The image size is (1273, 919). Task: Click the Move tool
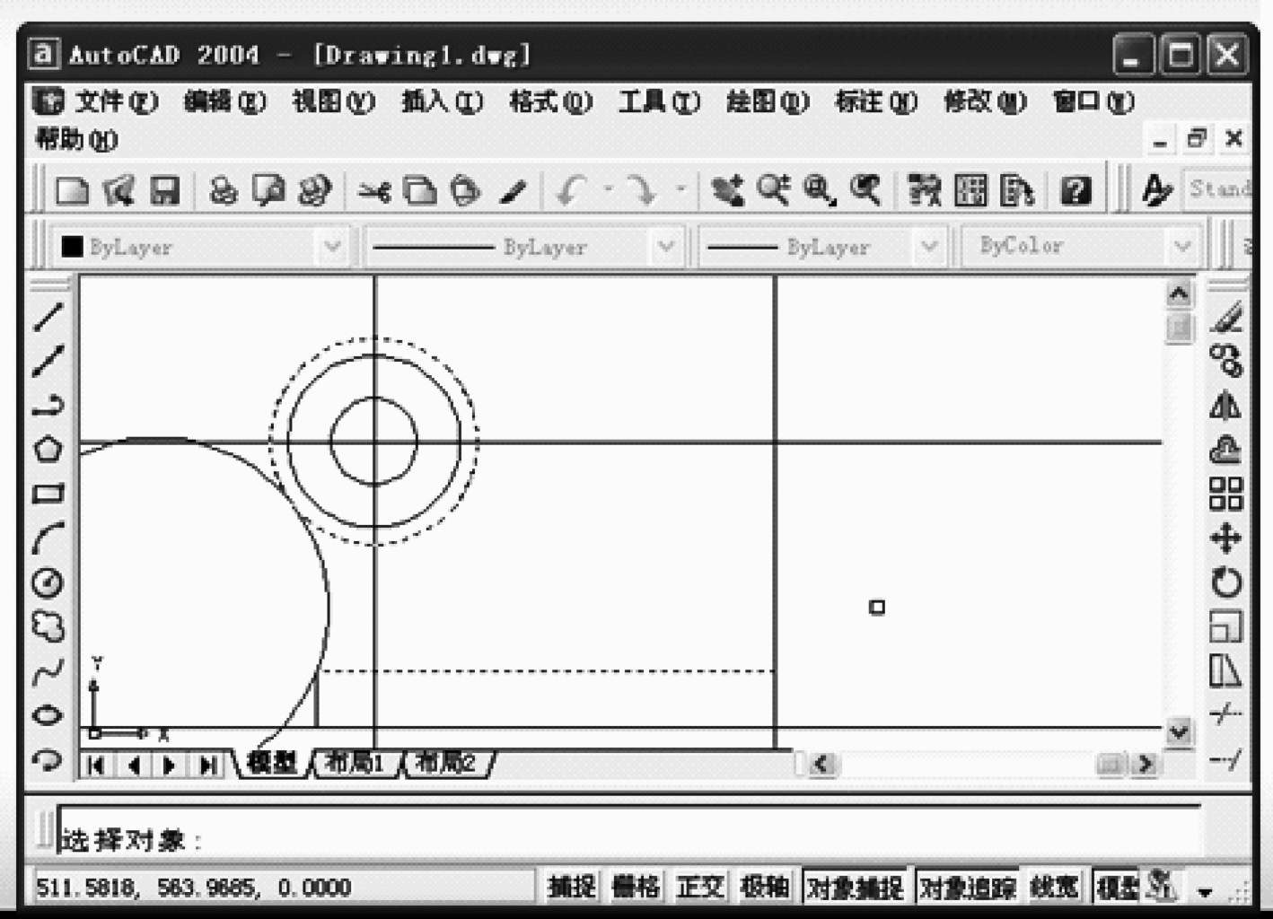(1226, 538)
